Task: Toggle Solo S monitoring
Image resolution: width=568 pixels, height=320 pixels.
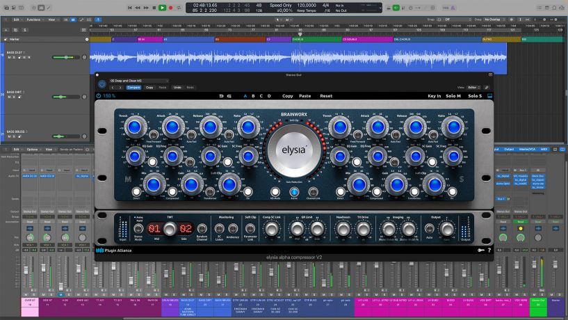Action: [x=475, y=96]
